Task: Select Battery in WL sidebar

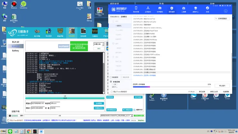Action: pyautogui.click(x=15, y=51)
